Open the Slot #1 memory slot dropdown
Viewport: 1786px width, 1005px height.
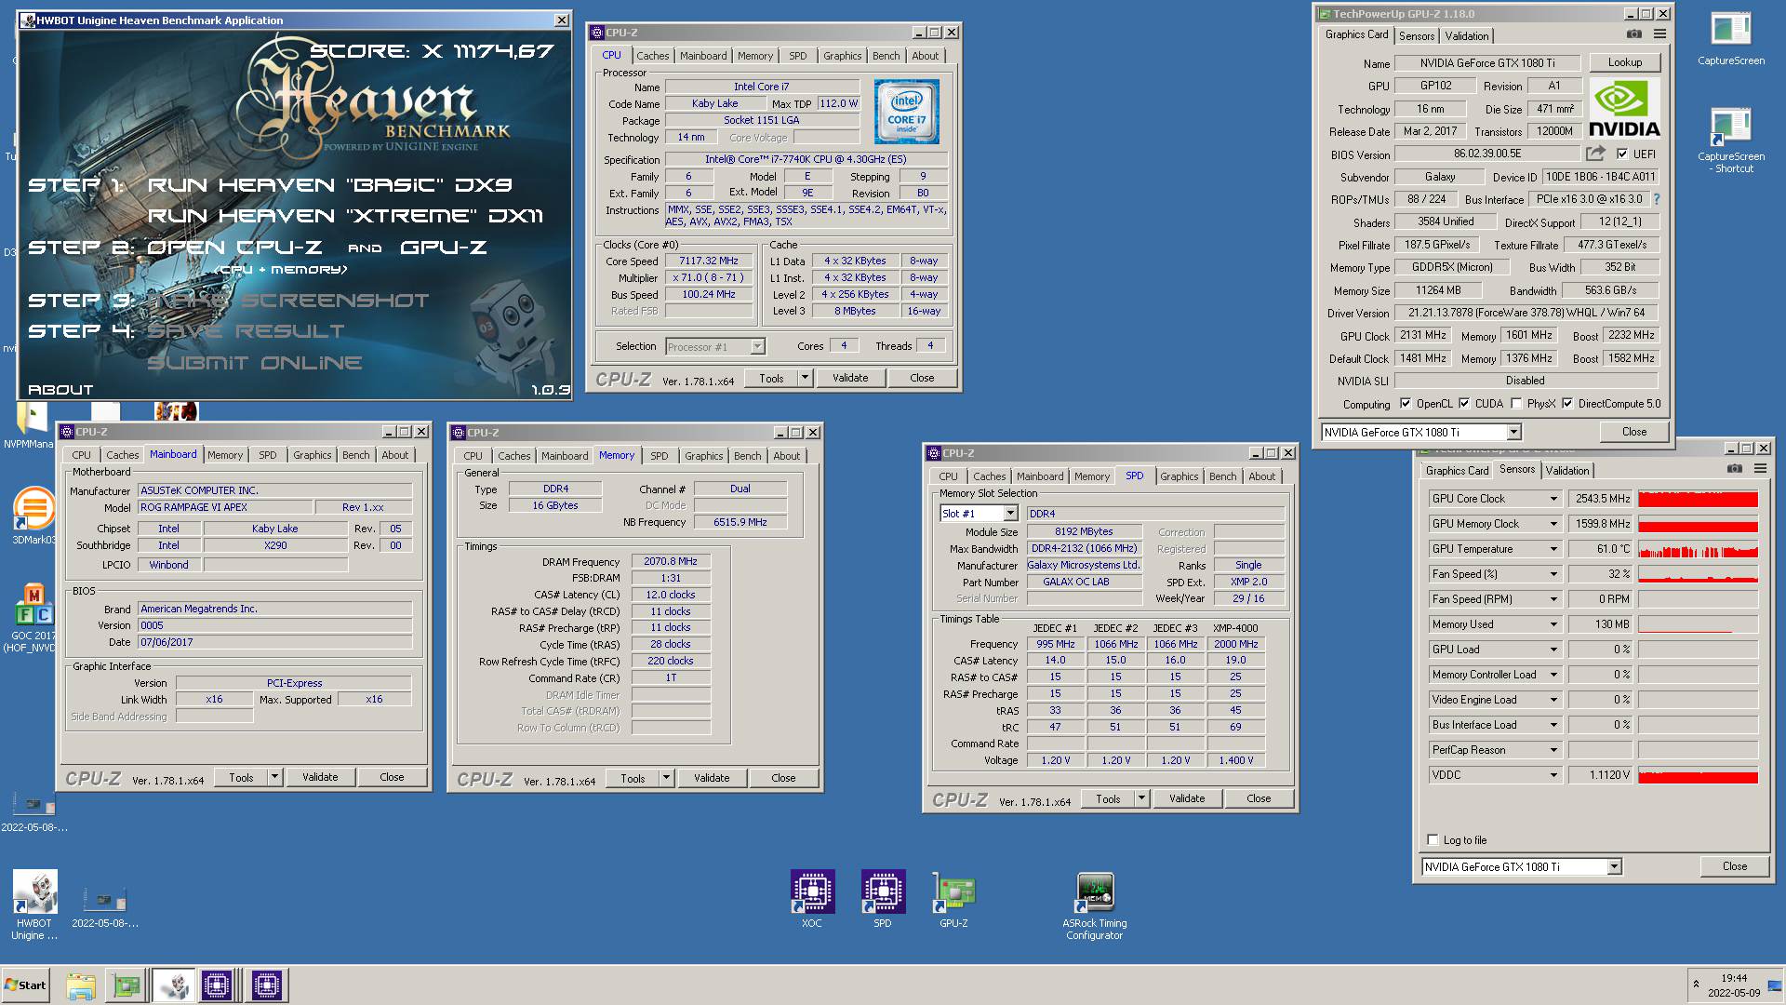(x=1010, y=514)
